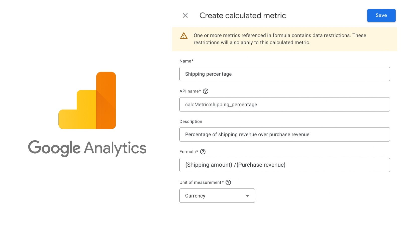Select the question mark icon next to API name
The width and height of the screenshot is (401, 225).
pyautogui.click(x=206, y=91)
